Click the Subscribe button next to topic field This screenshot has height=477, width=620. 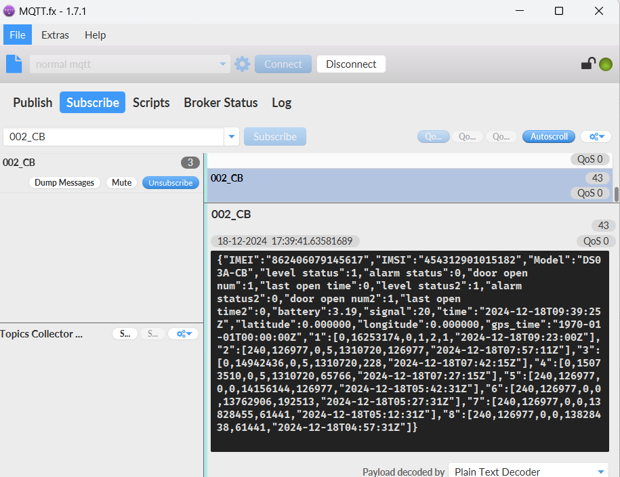pos(275,136)
